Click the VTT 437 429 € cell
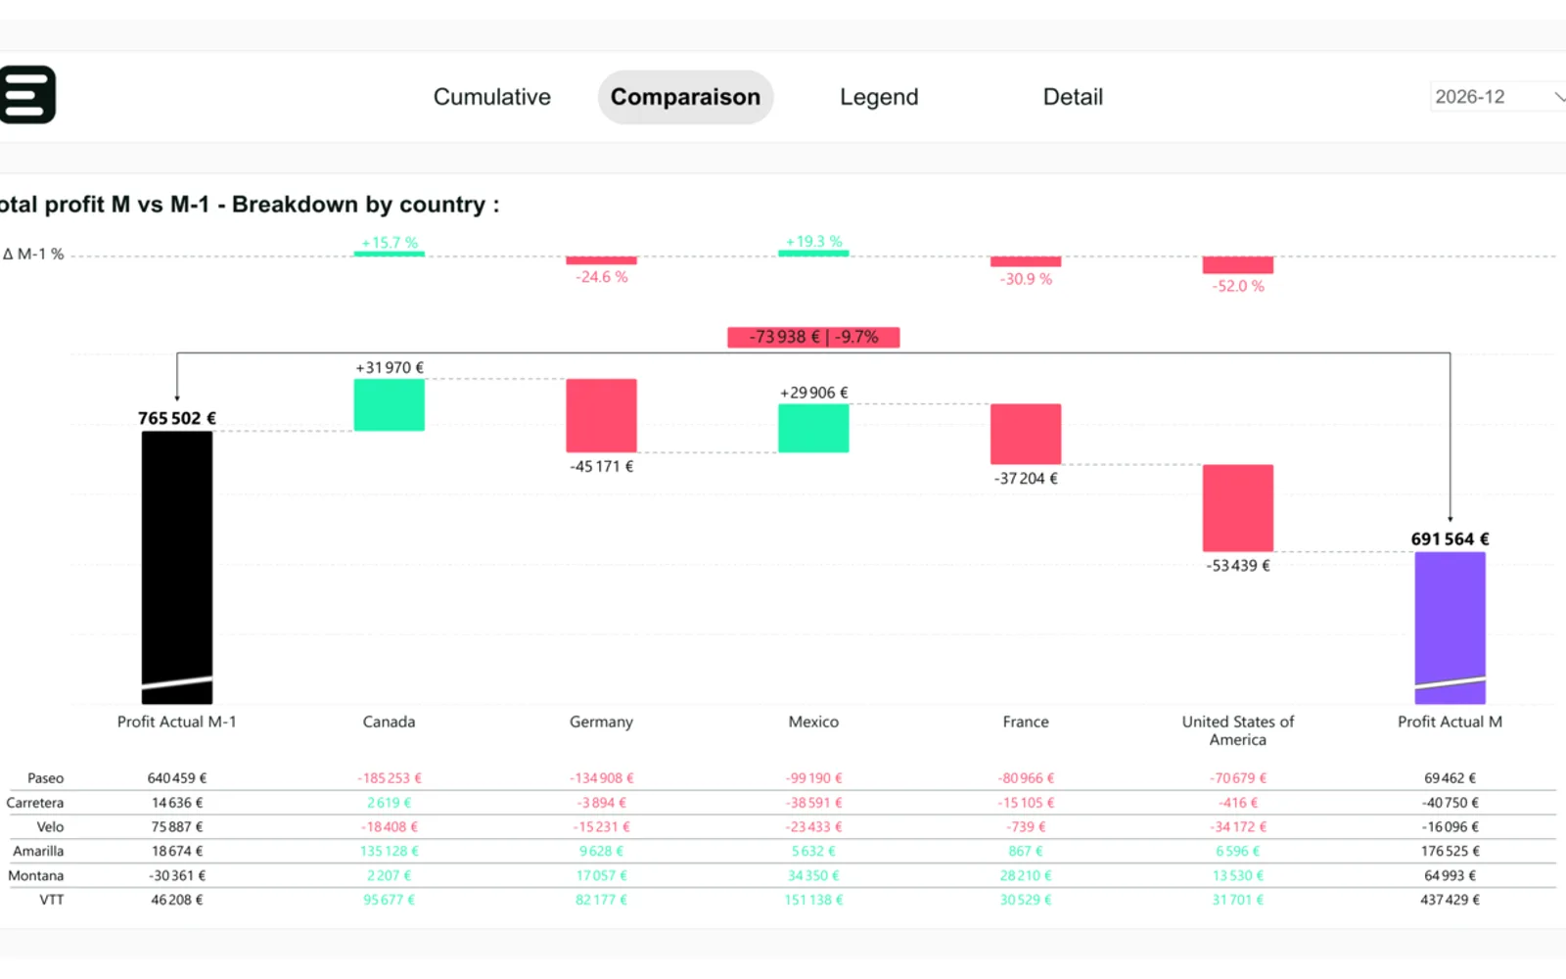 click(1451, 900)
